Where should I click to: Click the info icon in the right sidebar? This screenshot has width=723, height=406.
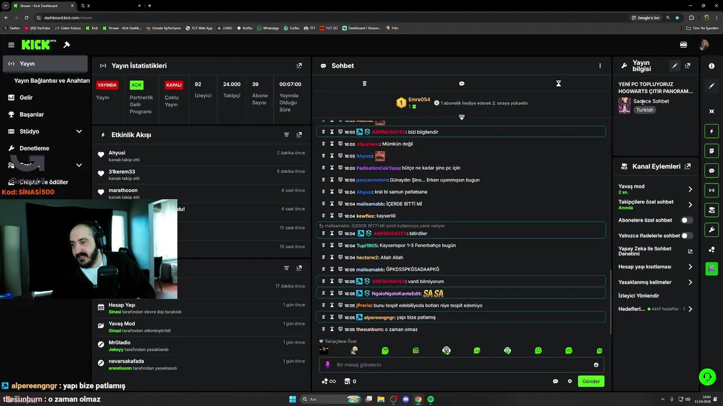(712, 66)
